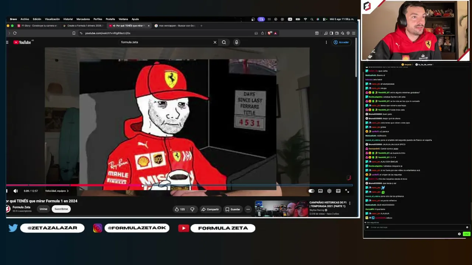Viewport: 472px width, 265px height.
Task: Toggle subtitles in the video player
Action: point(320,191)
